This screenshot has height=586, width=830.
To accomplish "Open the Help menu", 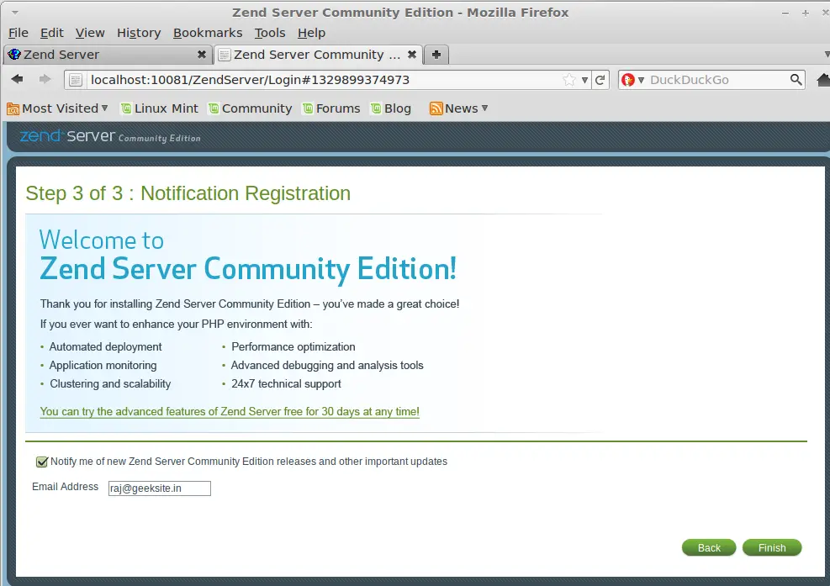I will pos(311,33).
